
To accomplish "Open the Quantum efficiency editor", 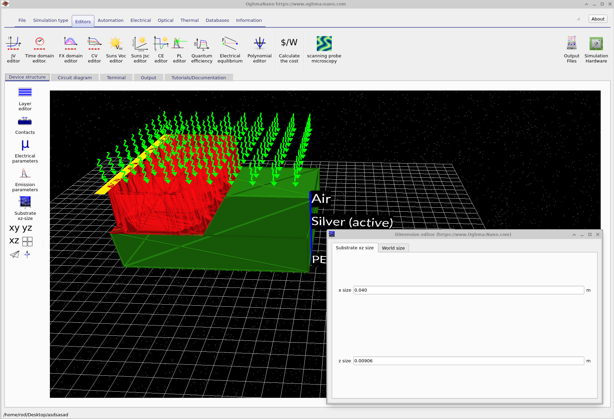I will [x=202, y=48].
